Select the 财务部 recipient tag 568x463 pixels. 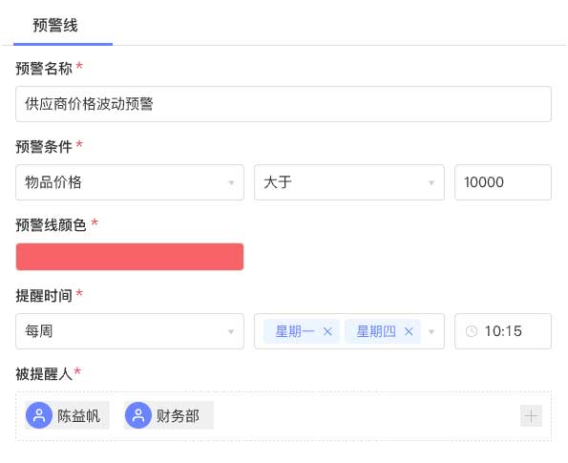pos(169,415)
